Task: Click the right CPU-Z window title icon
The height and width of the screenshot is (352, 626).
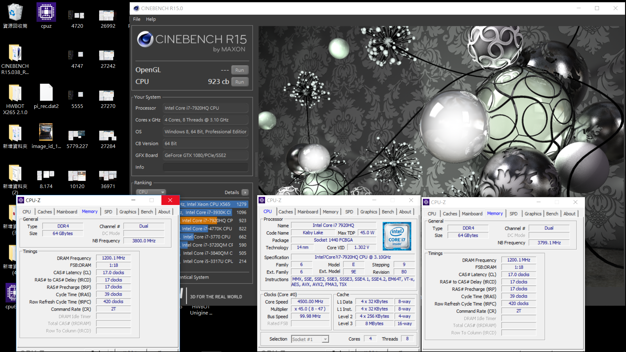Action: [426, 202]
